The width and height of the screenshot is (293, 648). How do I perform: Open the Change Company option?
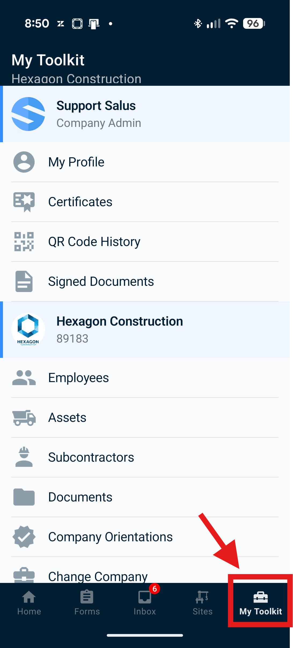point(98,576)
